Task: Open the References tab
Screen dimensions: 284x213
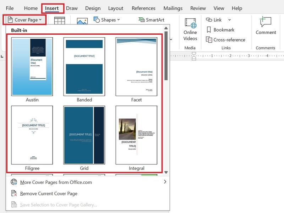Action: 143,8
